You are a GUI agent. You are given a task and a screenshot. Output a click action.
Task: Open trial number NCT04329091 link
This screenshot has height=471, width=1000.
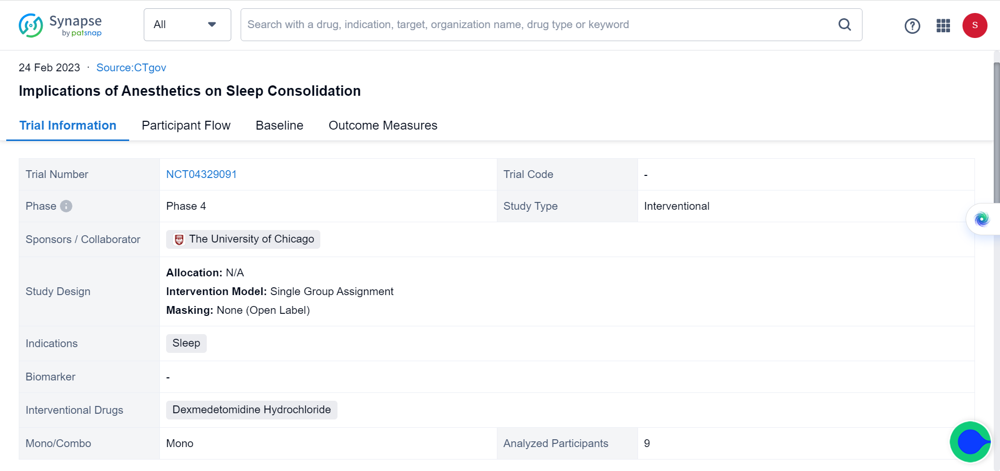click(x=201, y=174)
